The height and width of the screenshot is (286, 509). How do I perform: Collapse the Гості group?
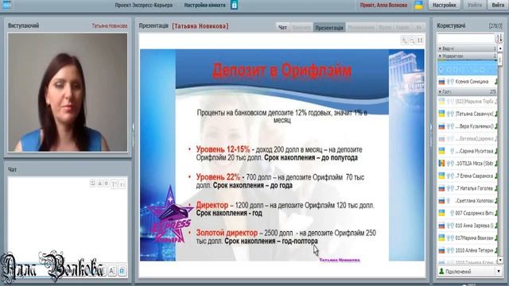click(467, 92)
